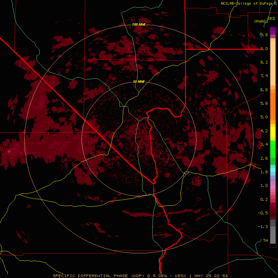Click the 9.8 value on color scale
Viewport: 278px width, 278px height.
(x=264, y=35)
